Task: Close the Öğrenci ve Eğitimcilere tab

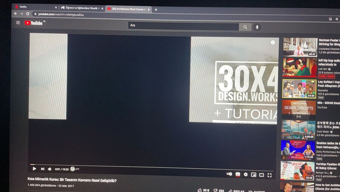Action: click(102, 8)
